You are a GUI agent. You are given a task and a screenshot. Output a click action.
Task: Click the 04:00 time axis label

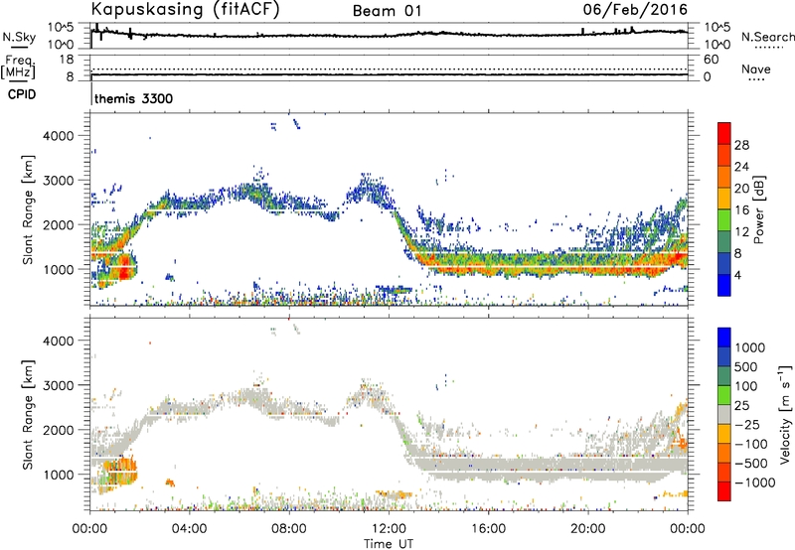(x=190, y=529)
